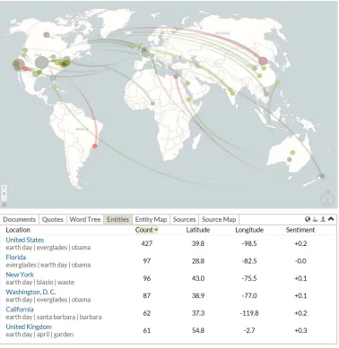Click the longitude value -98.5

(x=249, y=243)
